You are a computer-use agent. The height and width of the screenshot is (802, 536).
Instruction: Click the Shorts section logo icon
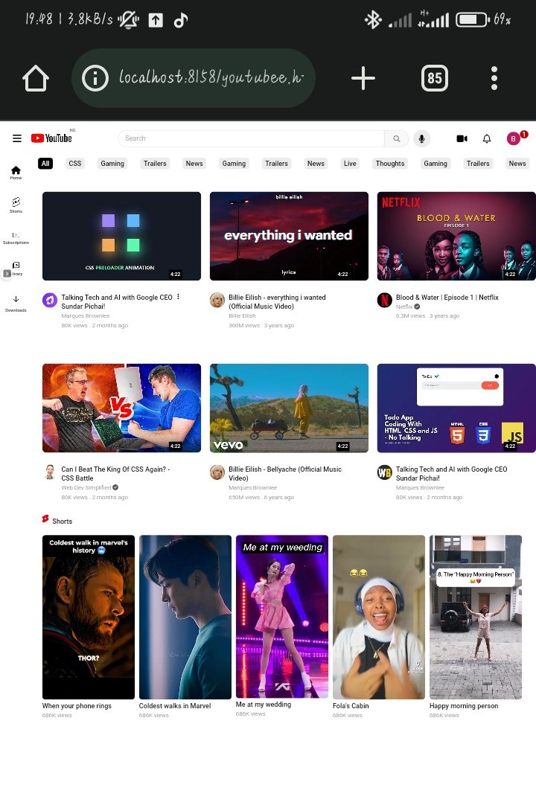45,519
